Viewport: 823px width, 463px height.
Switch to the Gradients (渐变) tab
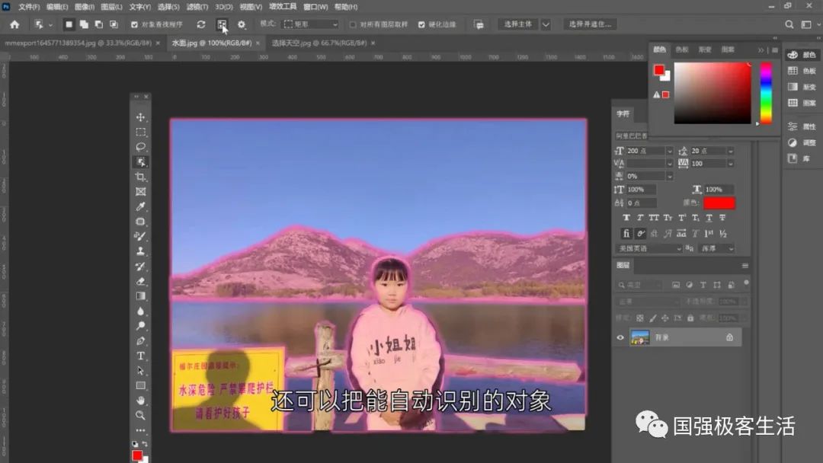click(705, 49)
